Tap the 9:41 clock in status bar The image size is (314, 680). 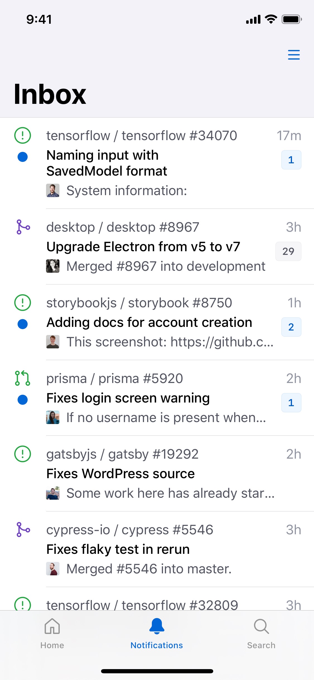(39, 19)
